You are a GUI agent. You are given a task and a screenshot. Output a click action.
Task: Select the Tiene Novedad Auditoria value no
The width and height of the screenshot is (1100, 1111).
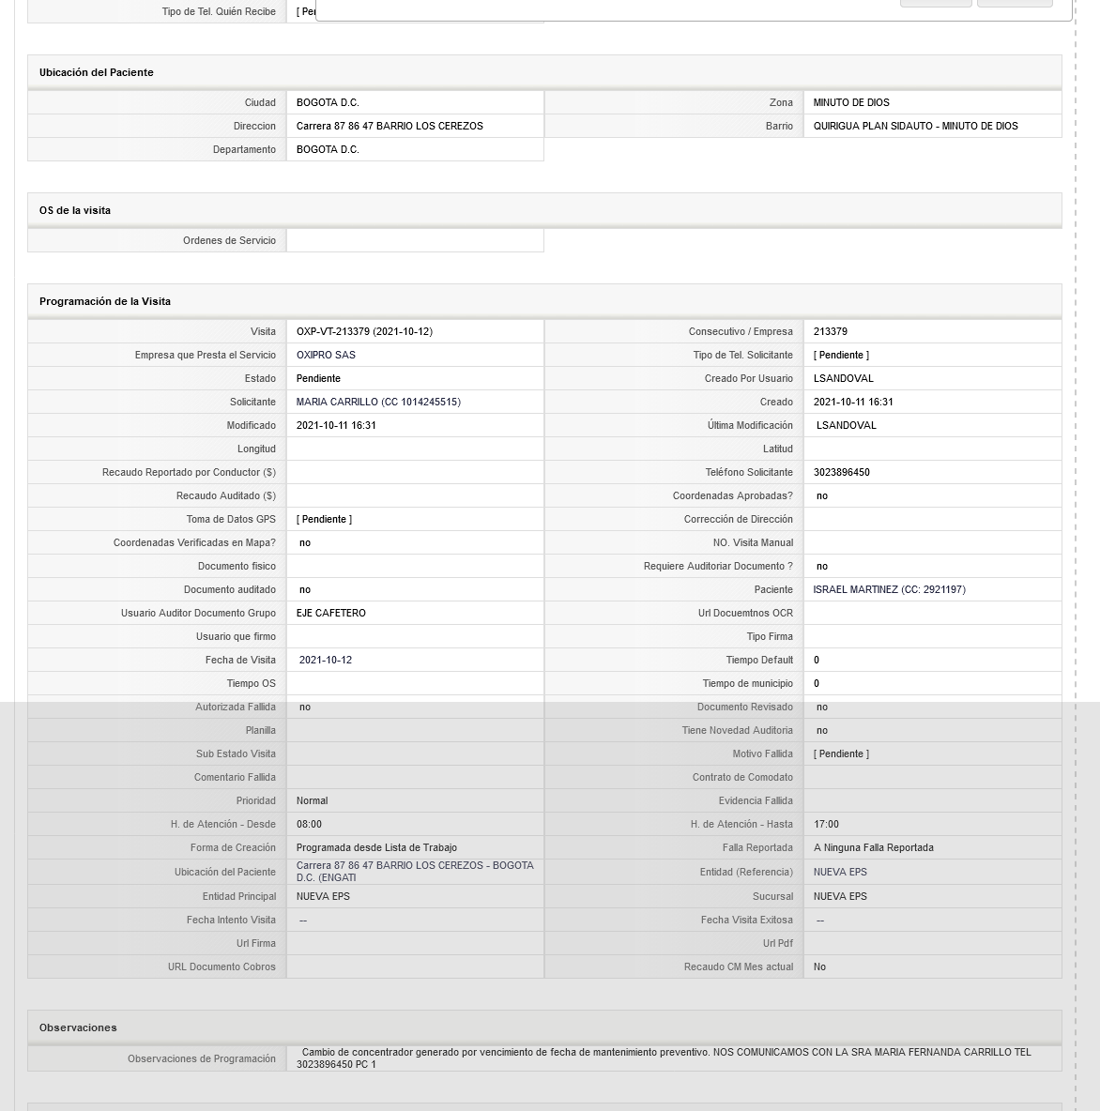pos(821,731)
